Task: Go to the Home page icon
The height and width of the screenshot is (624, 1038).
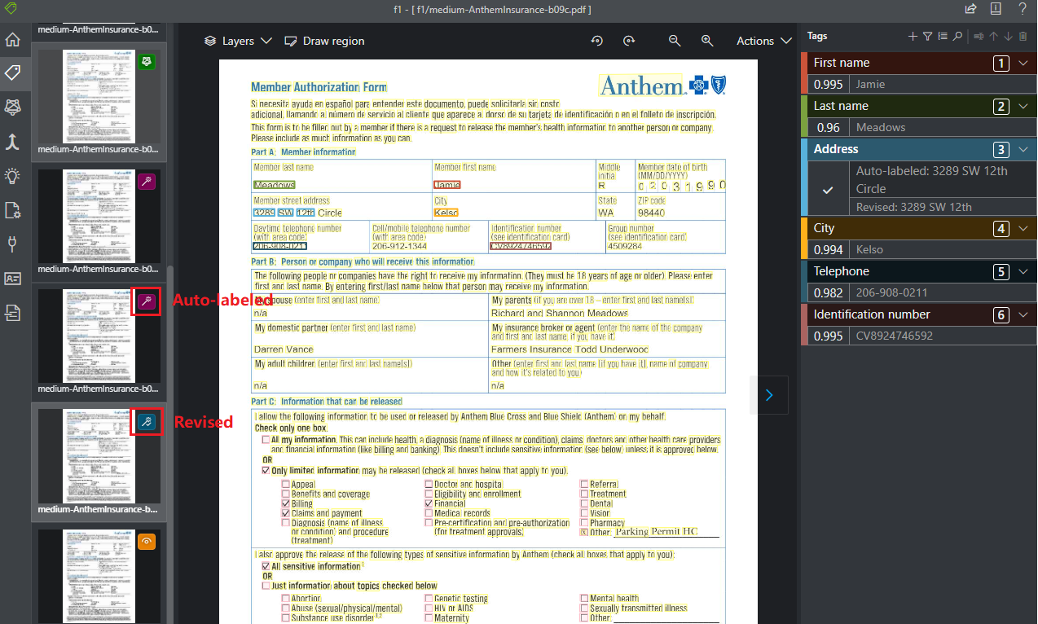Action: [12, 40]
